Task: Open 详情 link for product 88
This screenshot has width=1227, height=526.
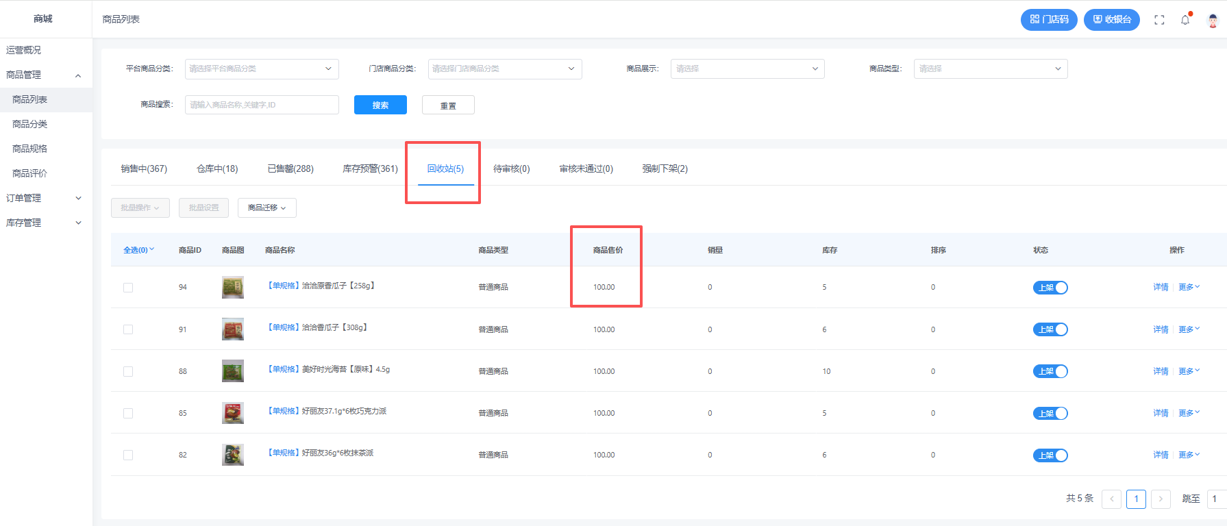Action: [1161, 371]
